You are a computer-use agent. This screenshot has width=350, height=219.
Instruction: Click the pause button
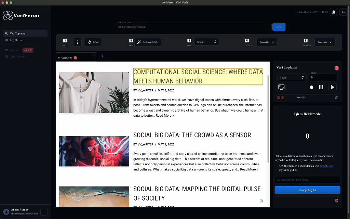(321, 87)
